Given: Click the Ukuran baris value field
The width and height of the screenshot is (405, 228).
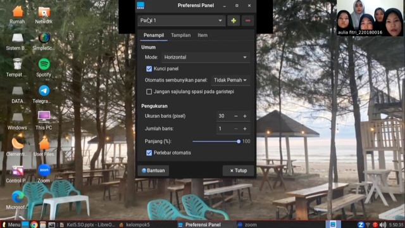Looking at the screenshot, I should (224, 116).
